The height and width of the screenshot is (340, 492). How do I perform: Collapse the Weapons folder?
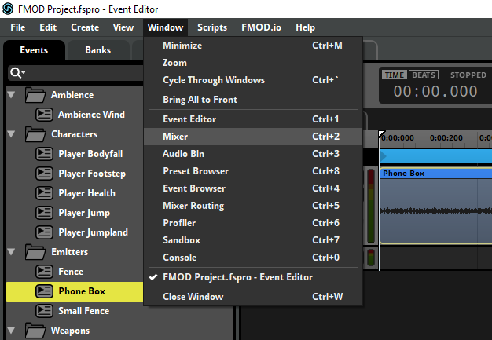point(11,331)
